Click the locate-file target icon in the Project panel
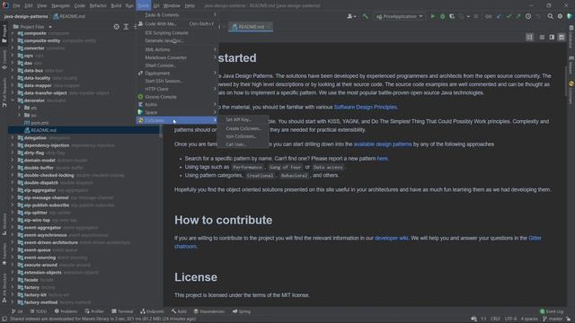The height and width of the screenshot is (323, 575). click(x=116, y=27)
